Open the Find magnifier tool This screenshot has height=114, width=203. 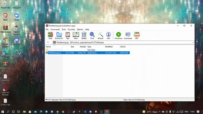click(x=92, y=35)
